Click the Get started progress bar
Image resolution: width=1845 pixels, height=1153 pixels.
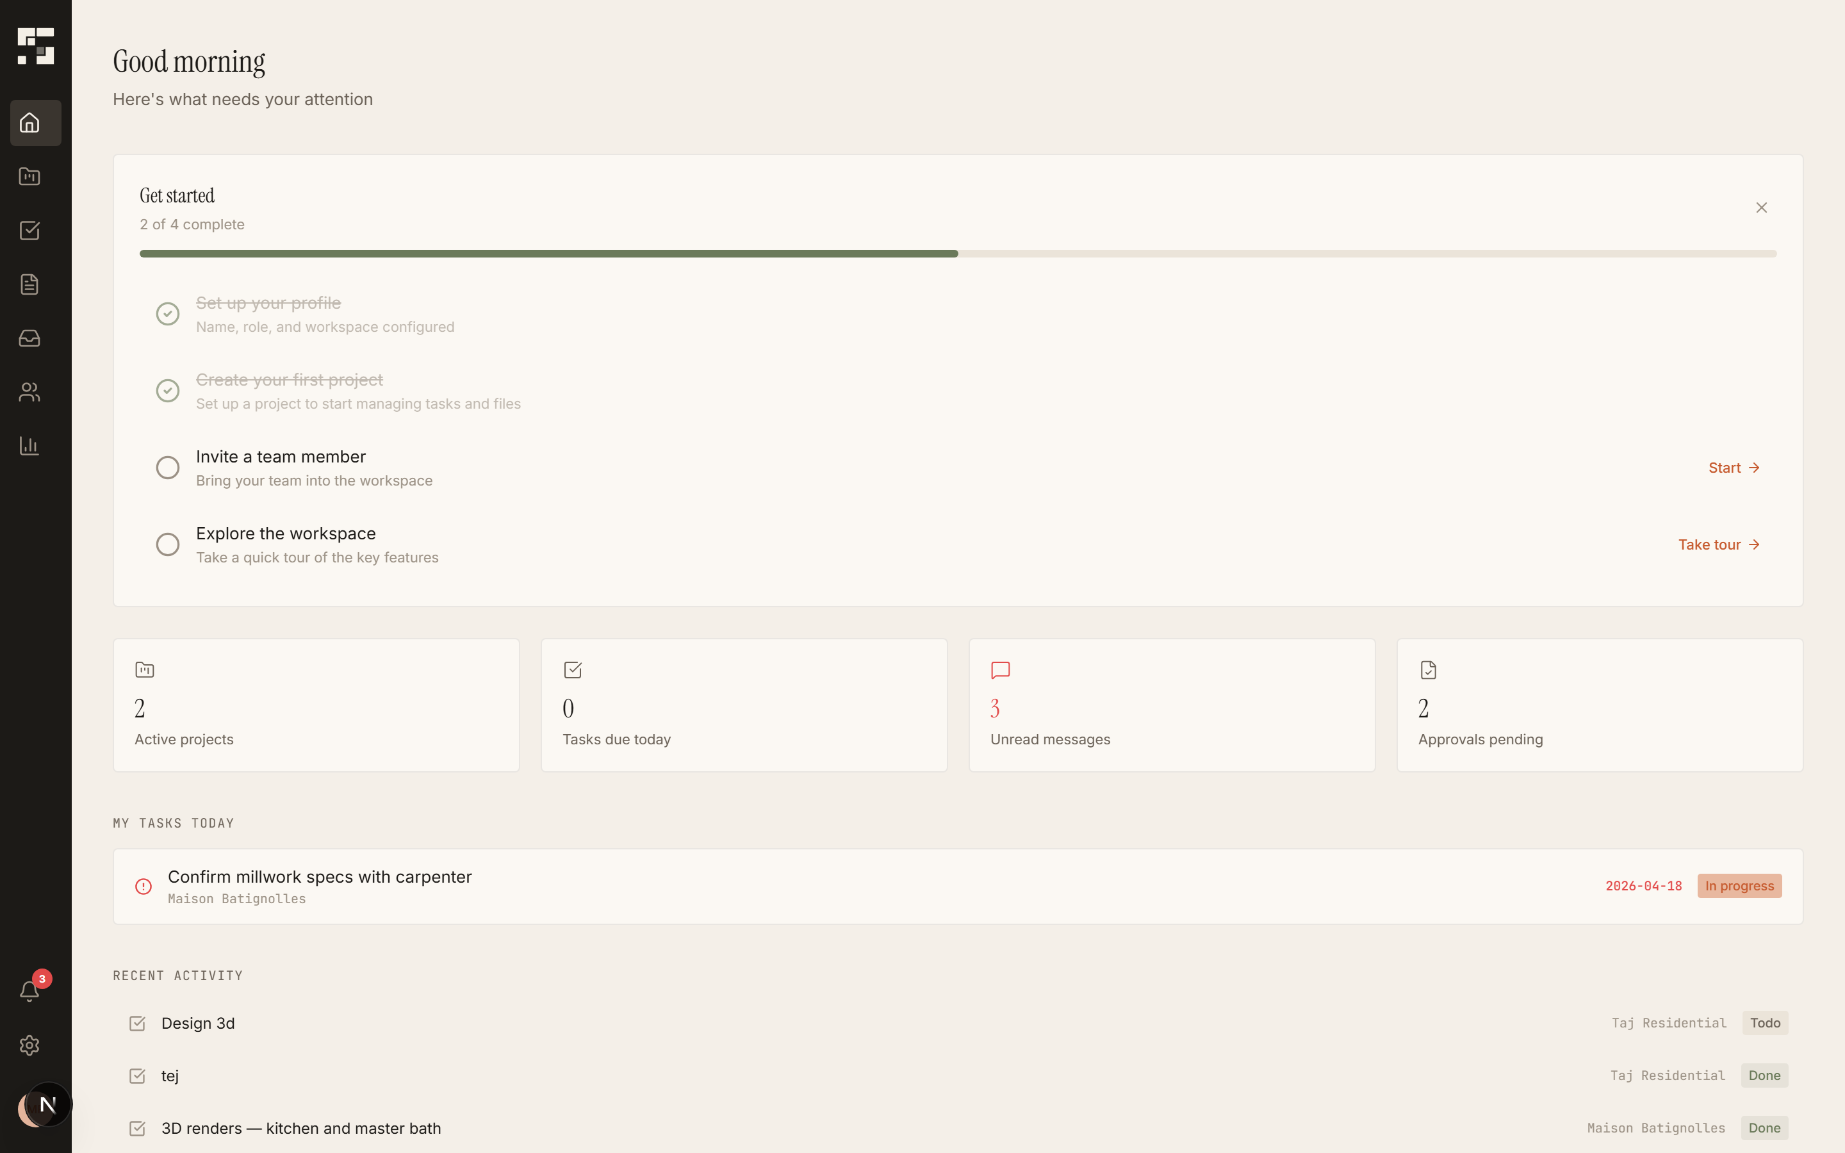958,253
